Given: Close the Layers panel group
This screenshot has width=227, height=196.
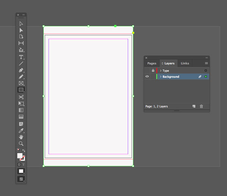Looking at the screenshot, I should (146, 58).
